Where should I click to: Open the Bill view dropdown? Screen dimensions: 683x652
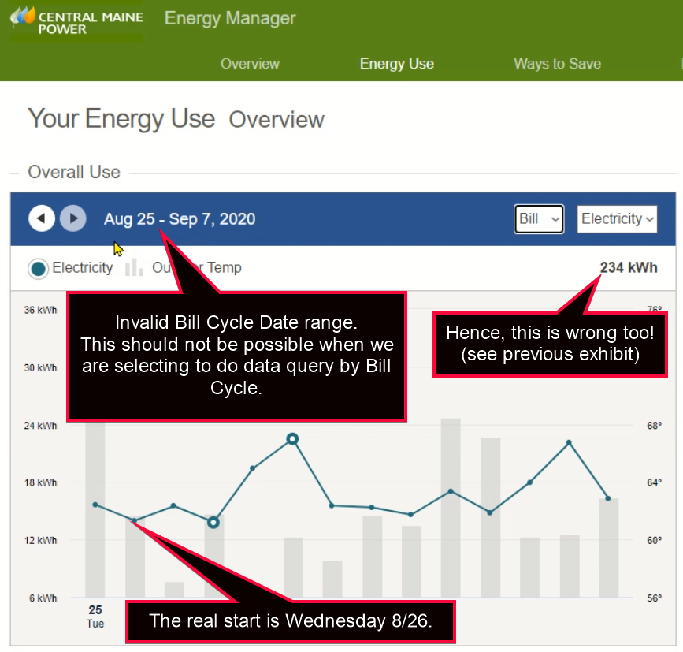tap(540, 219)
